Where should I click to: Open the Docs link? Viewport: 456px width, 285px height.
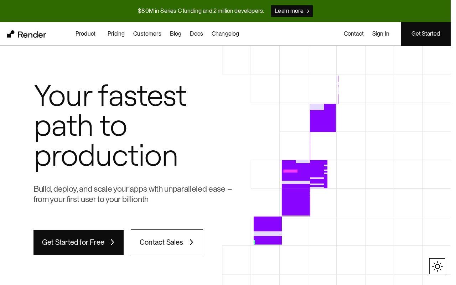(x=196, y=33)
